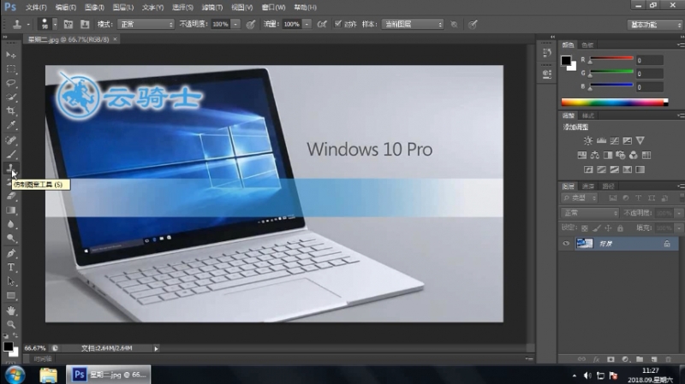Select the Dodge tool
Viewport: 685px width, 384px height.
point(11,239)
